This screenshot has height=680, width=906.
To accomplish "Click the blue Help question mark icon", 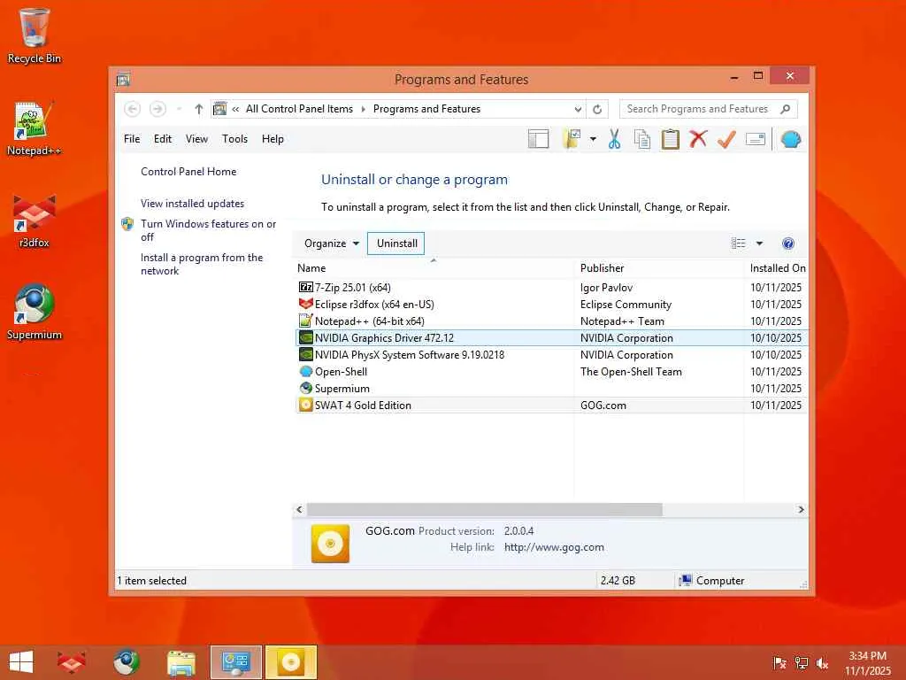I will tap(787, 243).
